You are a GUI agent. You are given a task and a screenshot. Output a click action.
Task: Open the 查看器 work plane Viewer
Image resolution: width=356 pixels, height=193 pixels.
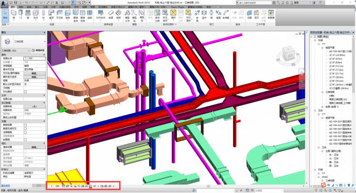pyautogui.click(x=271, y=14)
